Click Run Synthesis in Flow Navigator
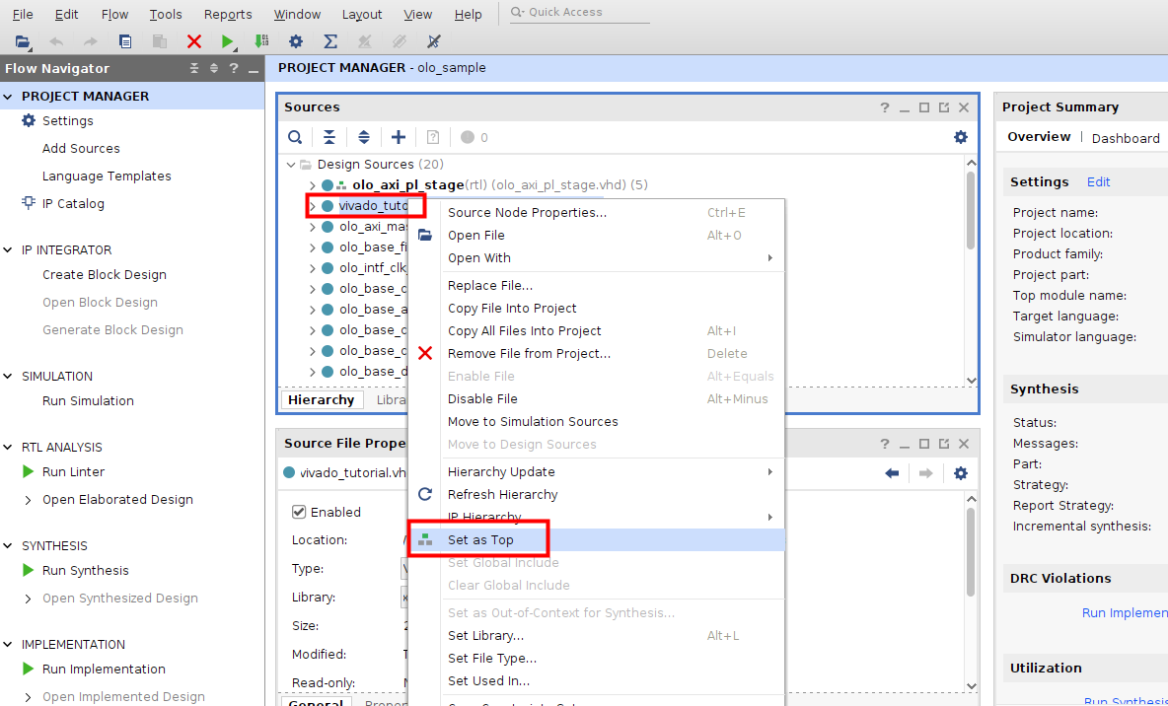The width and height of the screenshot is (1168, 706). 86,571
